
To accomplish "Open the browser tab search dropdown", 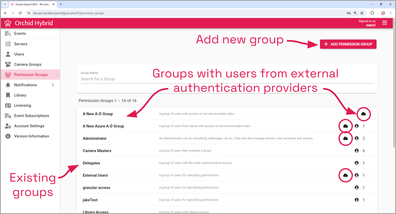I will [x=5, y=4].
